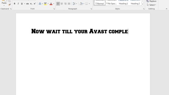Toggle Subscript formatting

pyautogui.click(x=31, y=4)
